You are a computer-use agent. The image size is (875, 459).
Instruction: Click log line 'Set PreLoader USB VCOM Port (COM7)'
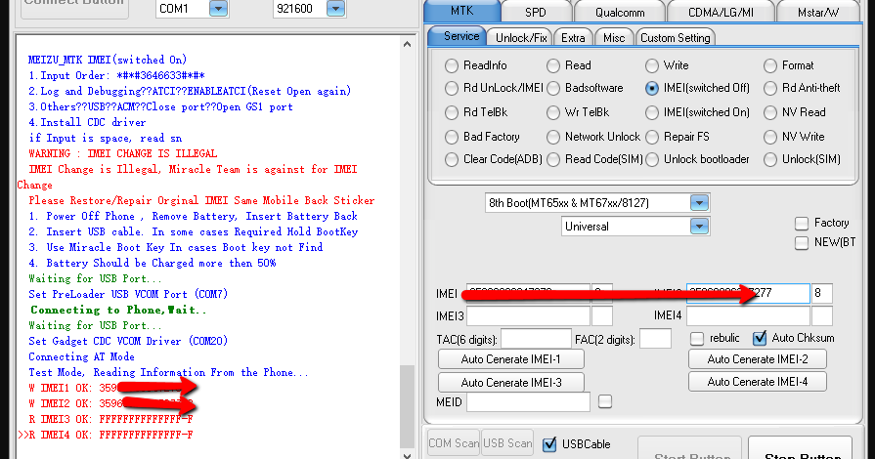point(128,294)
